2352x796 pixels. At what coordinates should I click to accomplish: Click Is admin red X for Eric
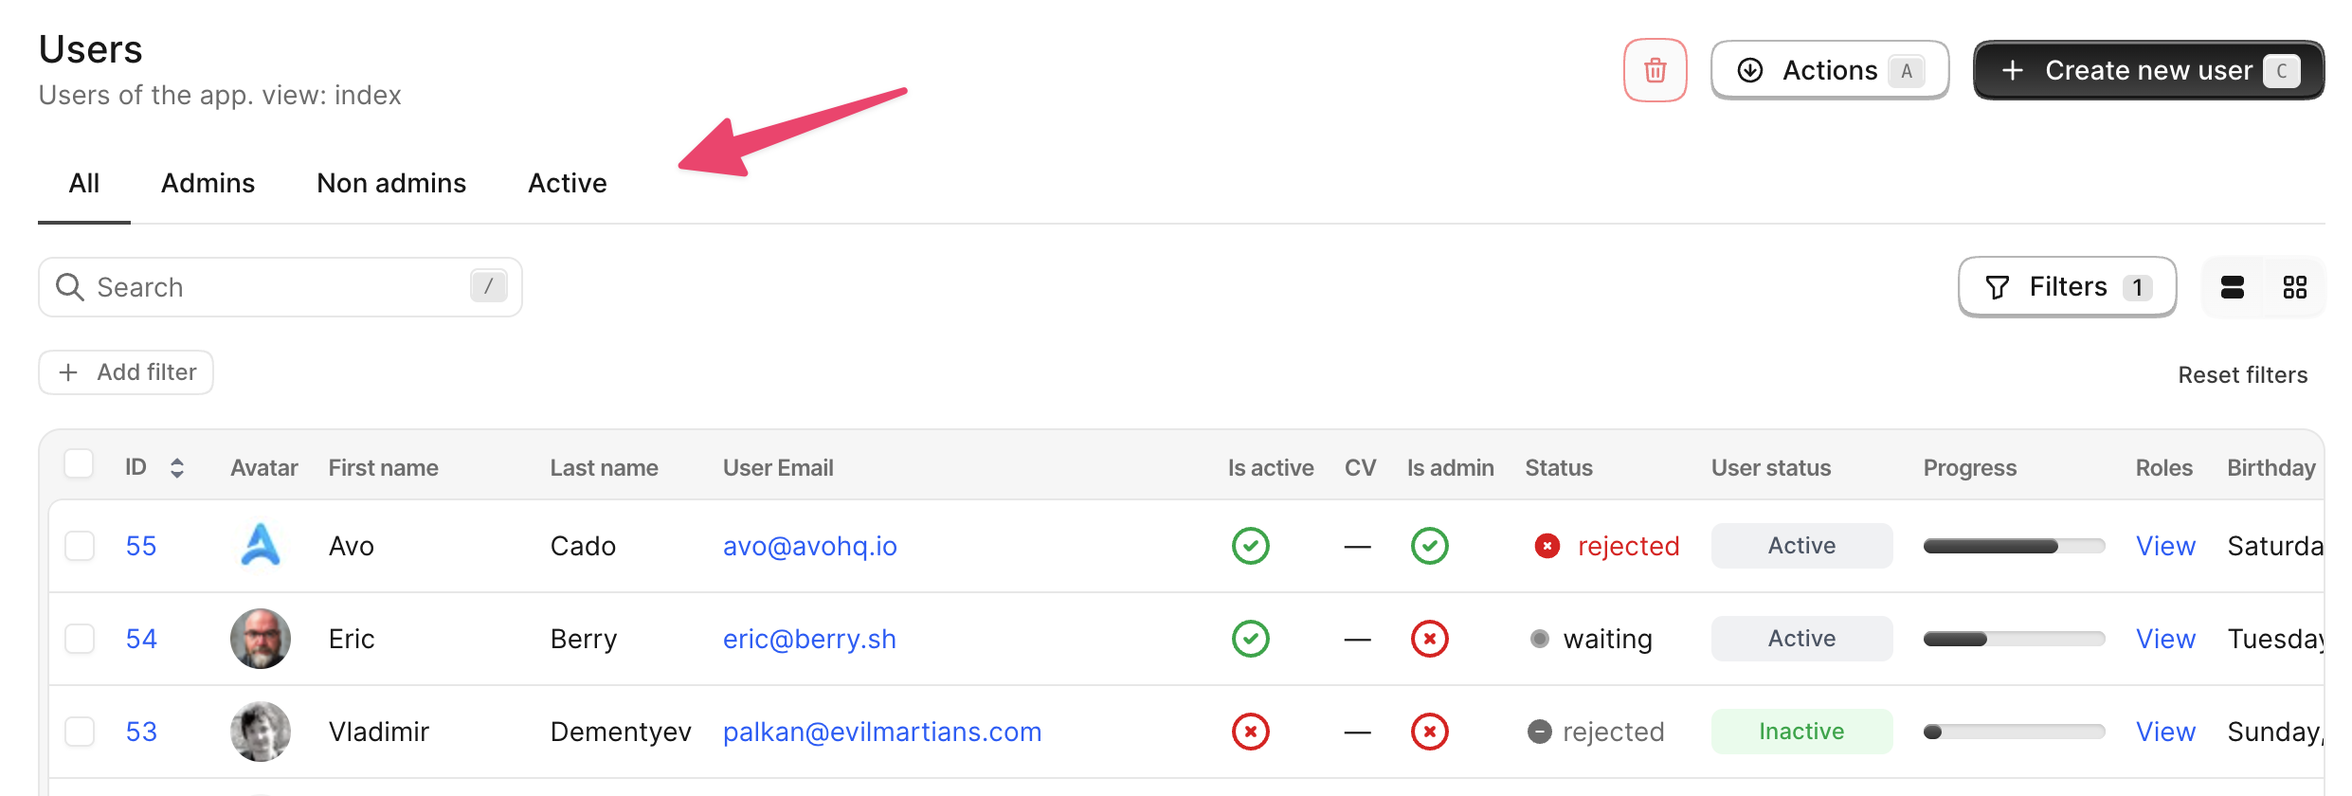pos(1430,639)
